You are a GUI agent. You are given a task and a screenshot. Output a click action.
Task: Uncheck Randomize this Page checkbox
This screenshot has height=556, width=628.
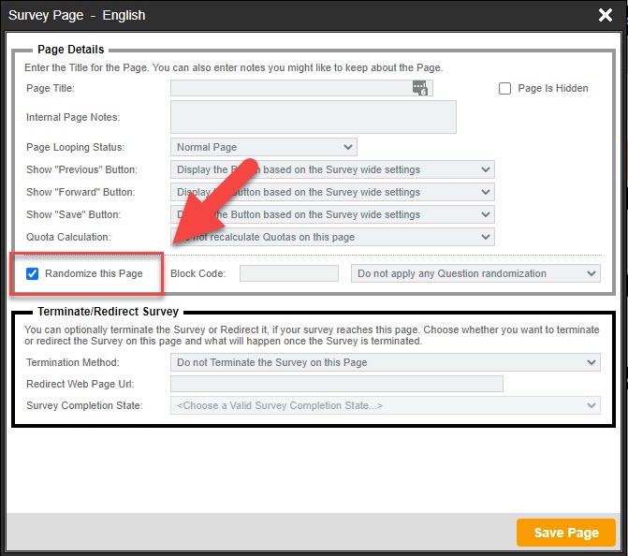33,273
